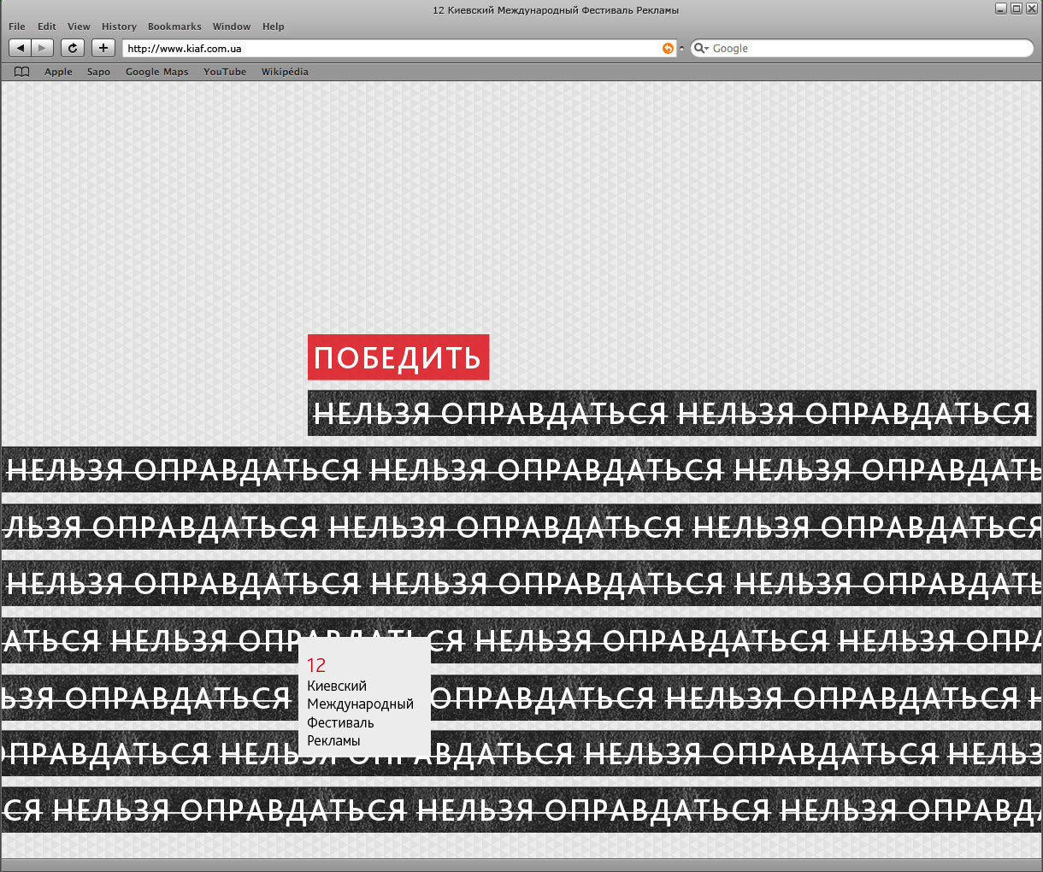Open the Google search magnifier dropdown
The width and height of the screenshot is (1043, 872).
[701, 49]
